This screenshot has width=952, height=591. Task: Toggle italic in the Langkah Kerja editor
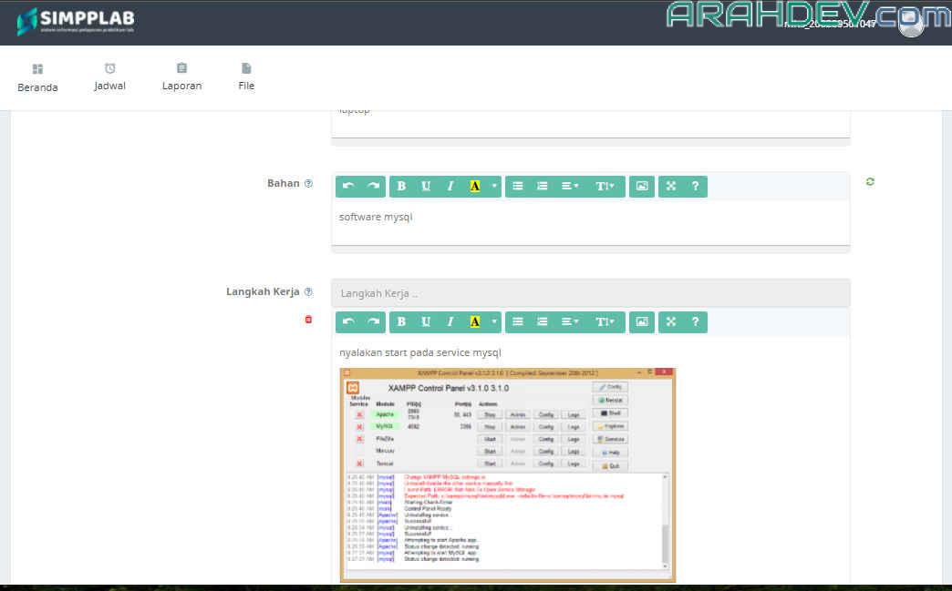tap(450, 322)
